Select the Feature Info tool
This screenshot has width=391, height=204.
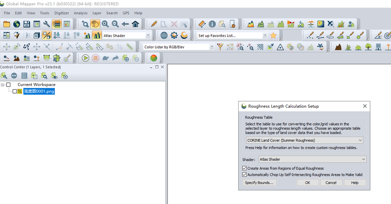[212, 24]
